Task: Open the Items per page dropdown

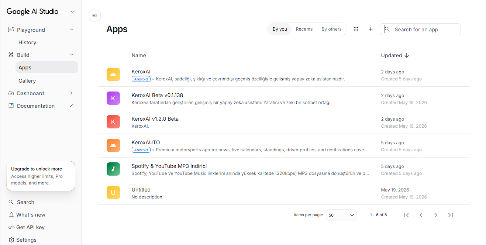Action: [341, 215]
